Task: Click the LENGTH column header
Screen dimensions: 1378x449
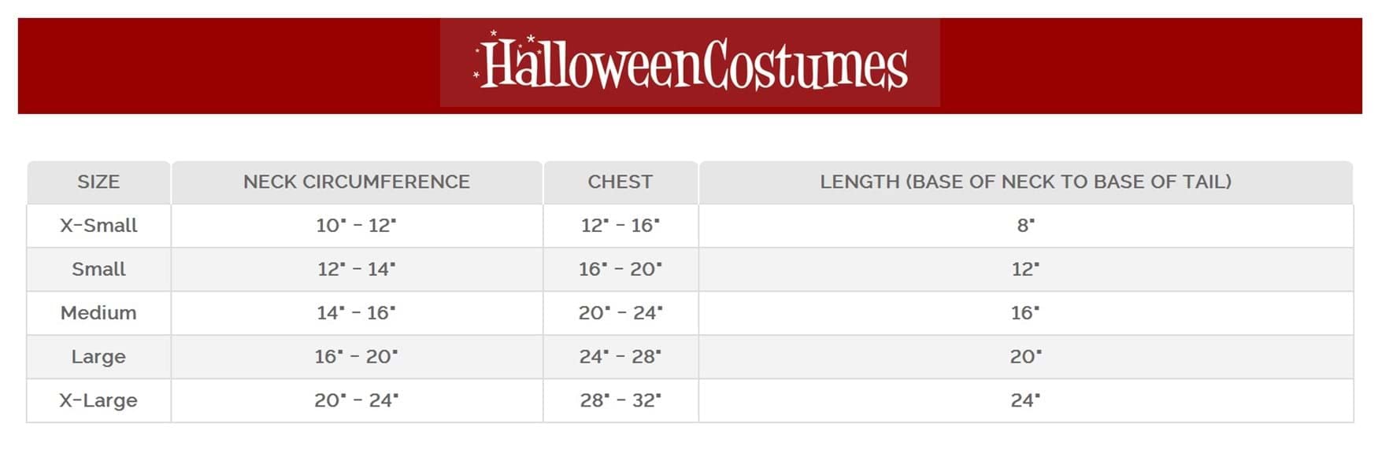Action: click(1025, 182)
